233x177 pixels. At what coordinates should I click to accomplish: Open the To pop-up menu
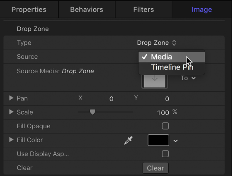click(188, 78)
